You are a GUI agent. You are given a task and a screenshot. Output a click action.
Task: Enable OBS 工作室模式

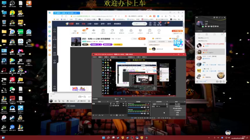tap(177, 110)
